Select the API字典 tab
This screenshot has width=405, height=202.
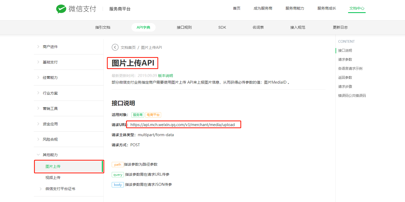coord(143,27)
